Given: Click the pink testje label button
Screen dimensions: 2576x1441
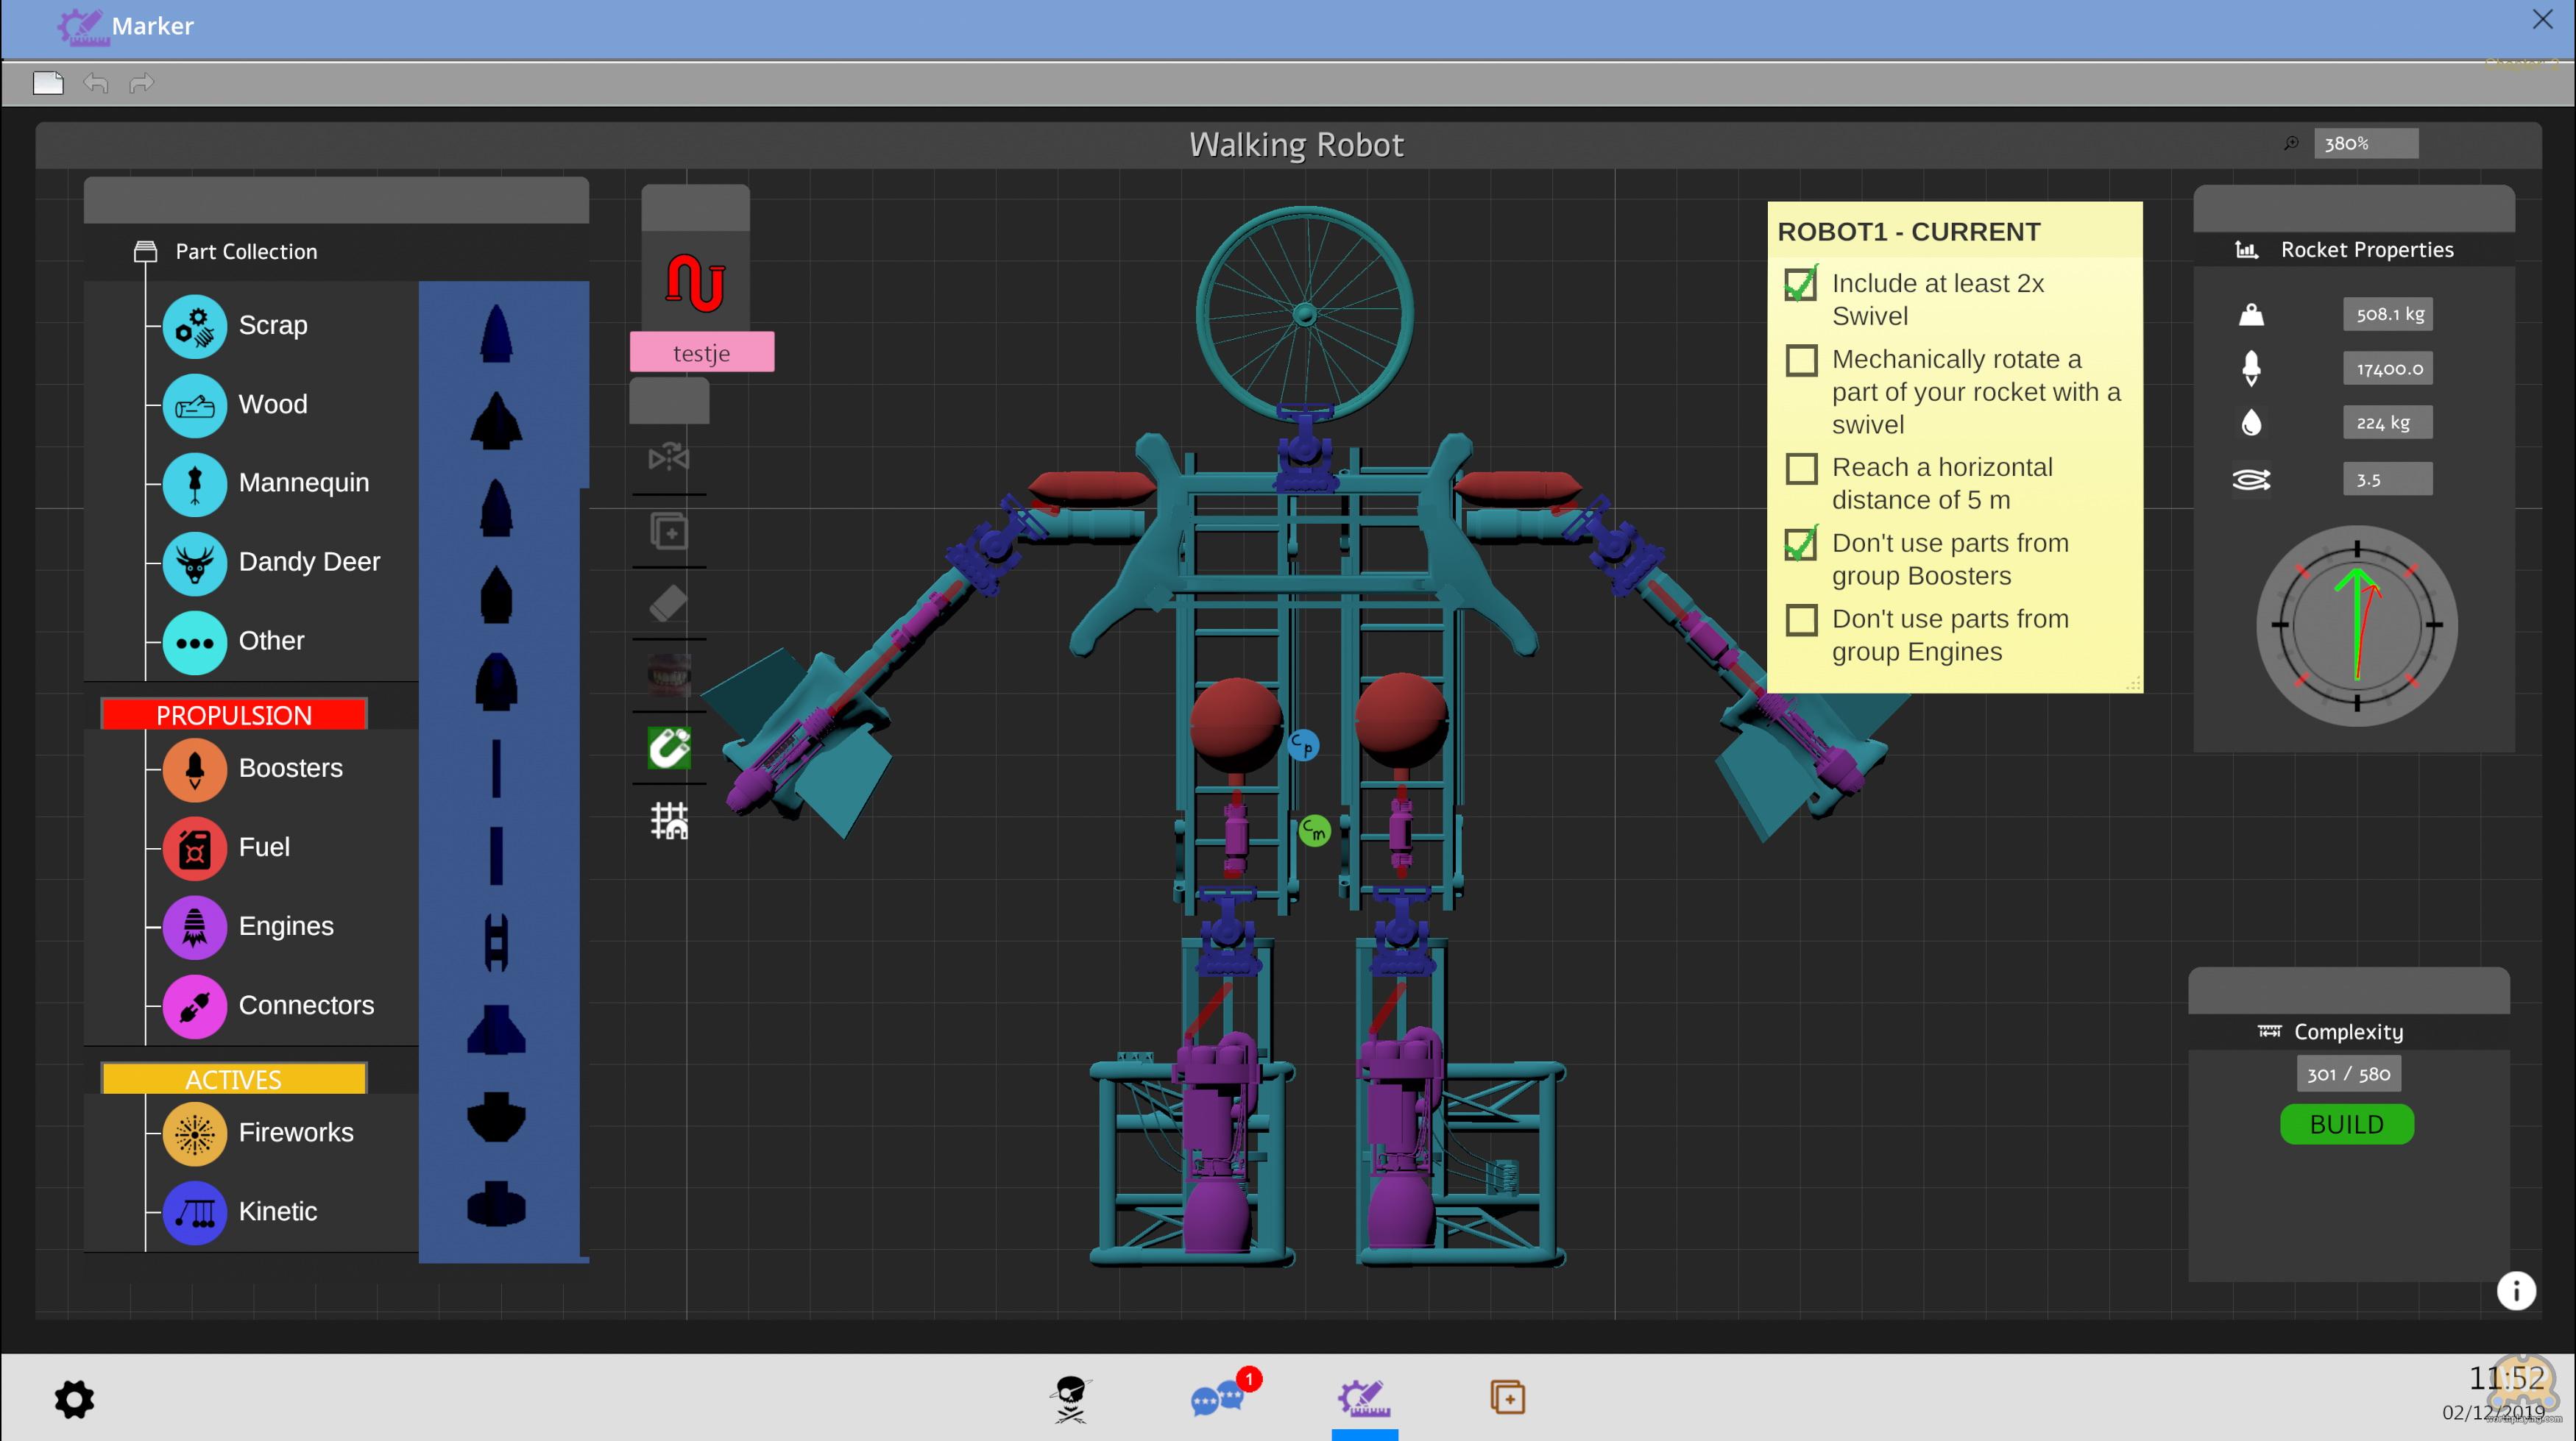Looking at the screenshot, I should click(x=702, y=353).
